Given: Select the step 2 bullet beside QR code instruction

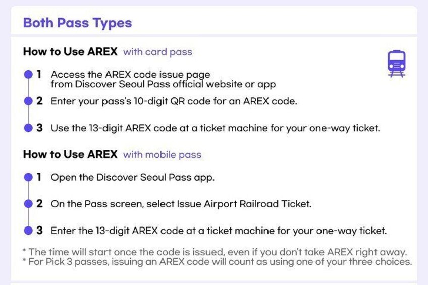Looking at the screenshot, I should [29, 101].
